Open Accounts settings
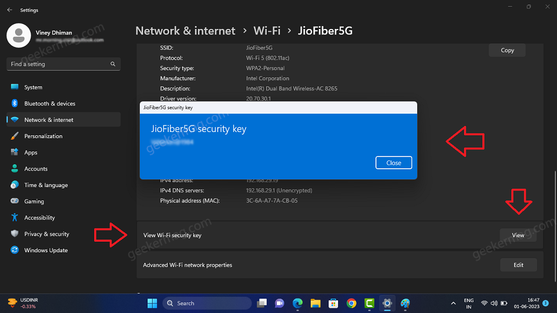 pyautogui.click(x=63, y=169)
